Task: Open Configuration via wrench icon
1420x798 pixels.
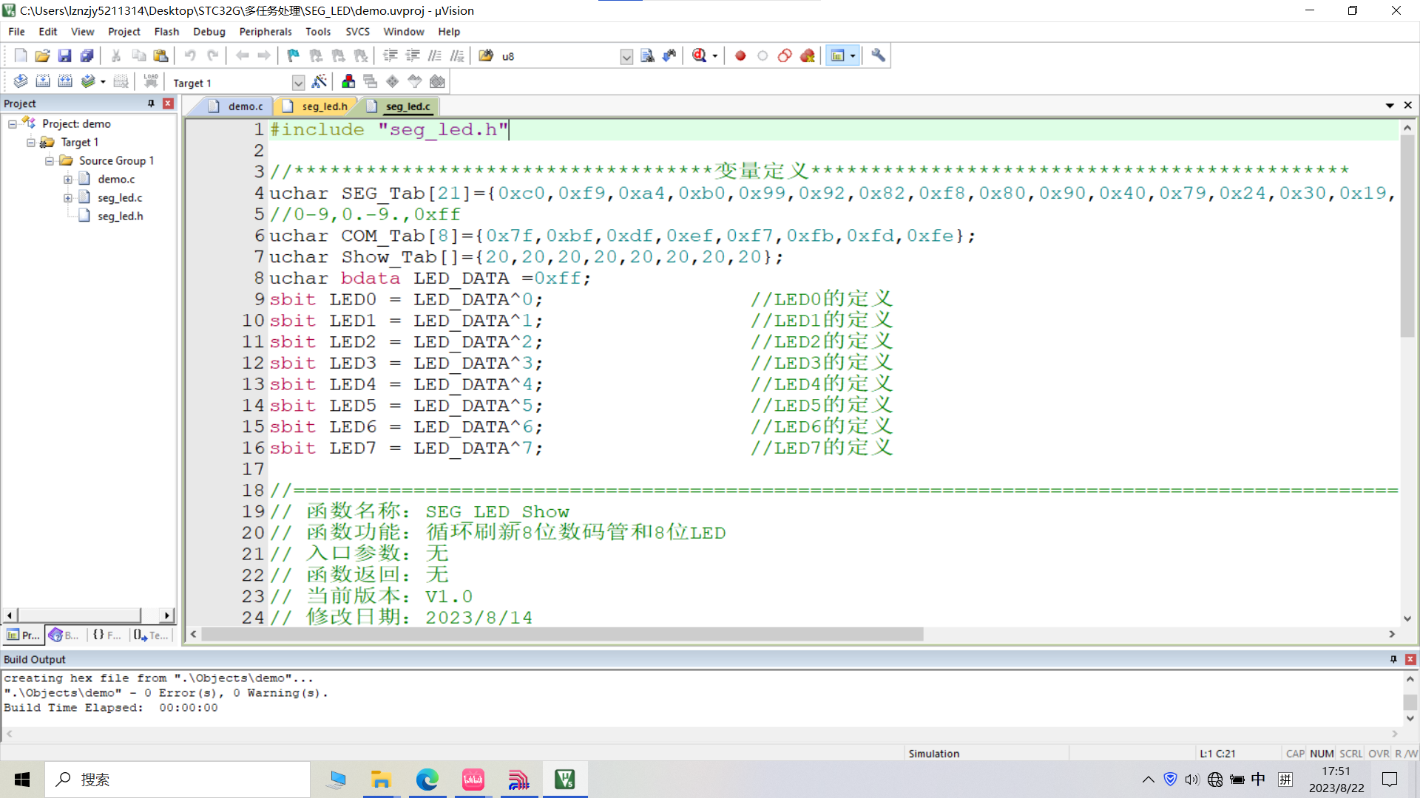Action: 878,55
